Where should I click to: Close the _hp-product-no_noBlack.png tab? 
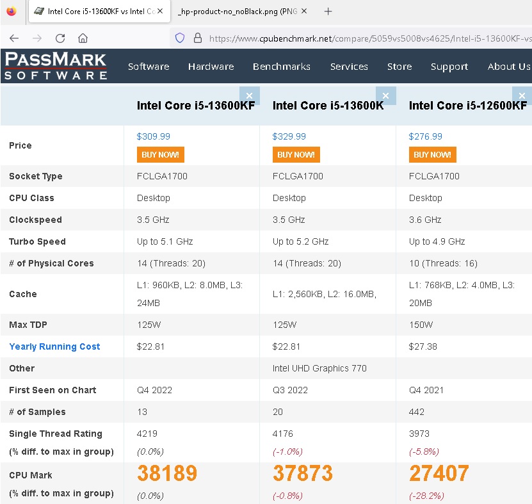coord(304,11)
